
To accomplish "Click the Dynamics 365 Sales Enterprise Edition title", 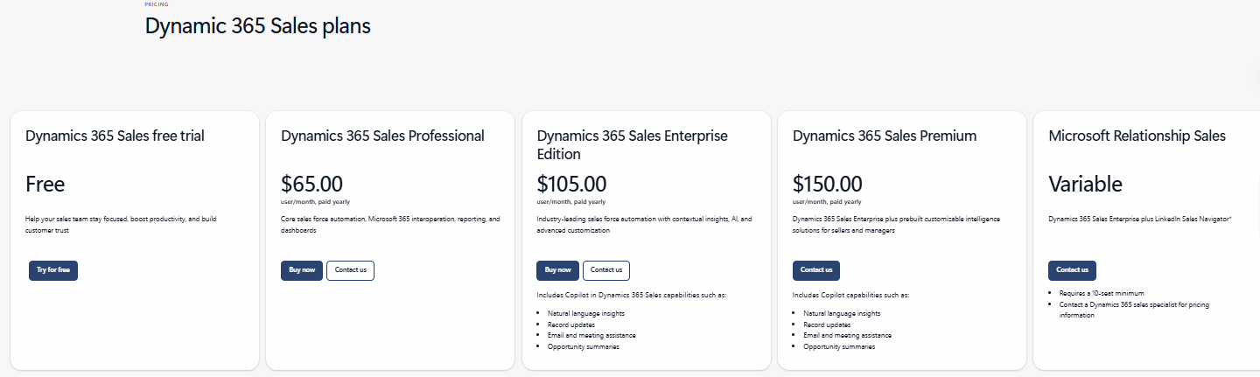I will point(632,145).
